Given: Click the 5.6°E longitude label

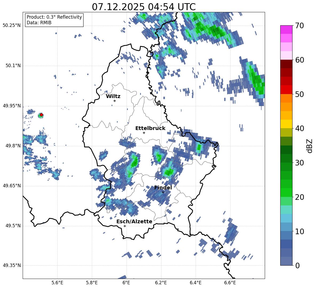Looking at the screenshot, I should pos(57,283).
